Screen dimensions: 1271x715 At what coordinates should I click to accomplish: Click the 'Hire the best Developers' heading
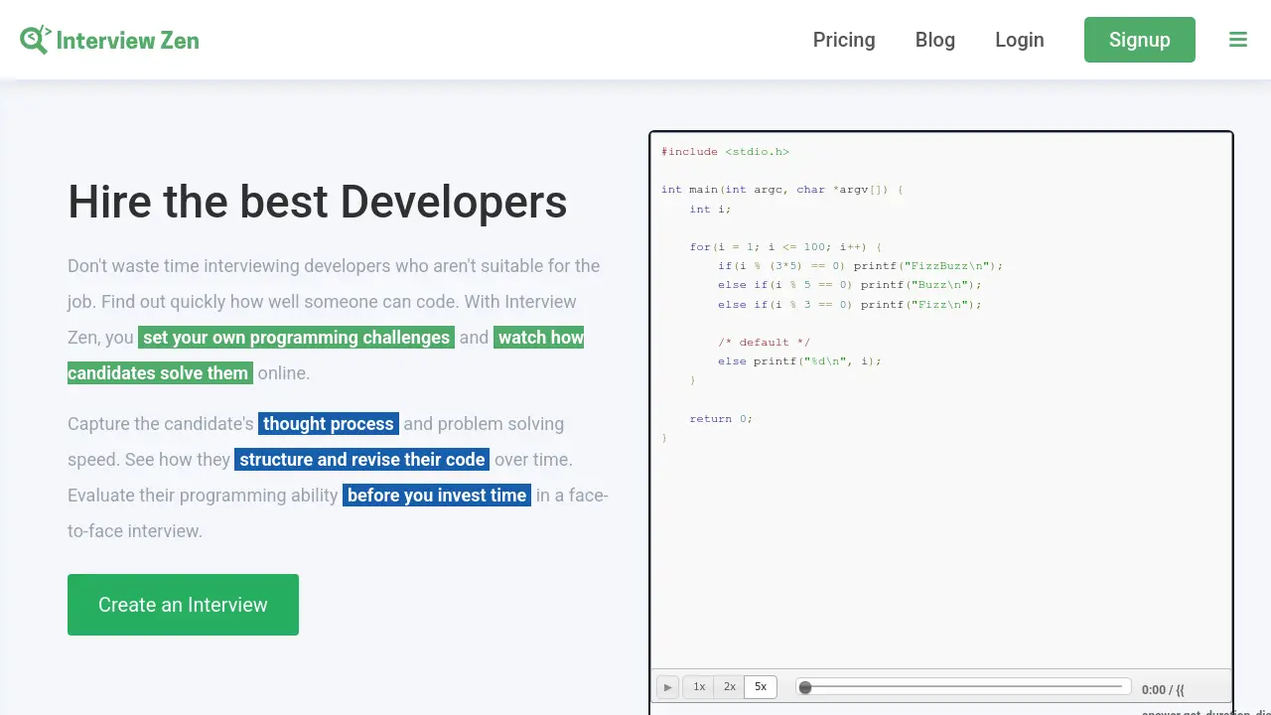coord(318,202)
